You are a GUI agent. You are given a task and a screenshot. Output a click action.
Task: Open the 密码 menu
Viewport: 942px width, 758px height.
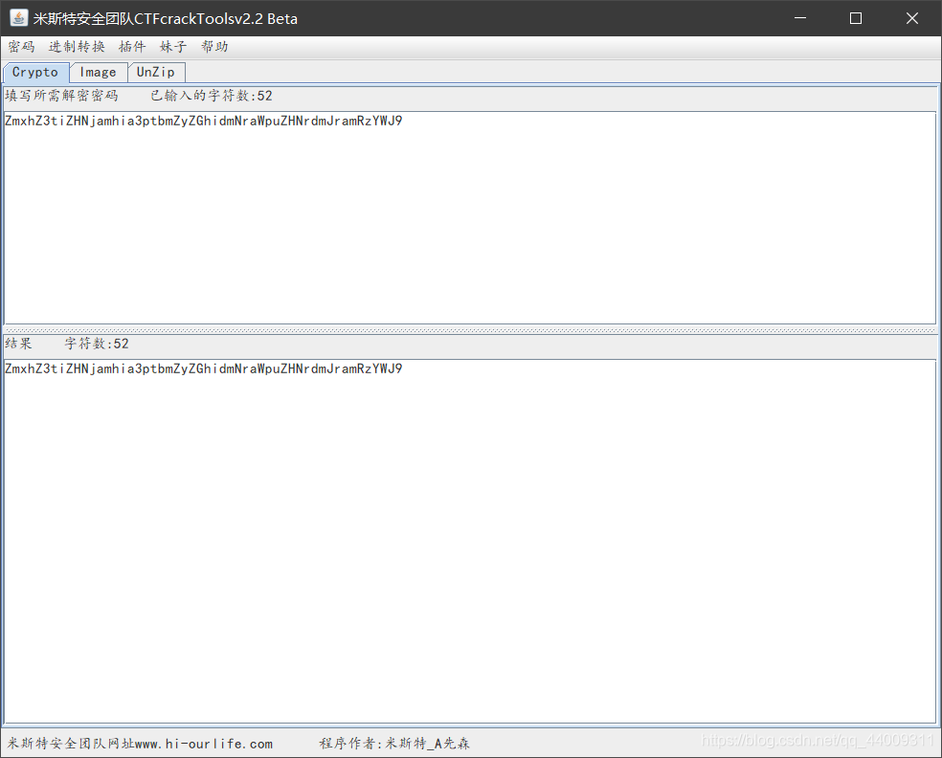tap(21, 47)
